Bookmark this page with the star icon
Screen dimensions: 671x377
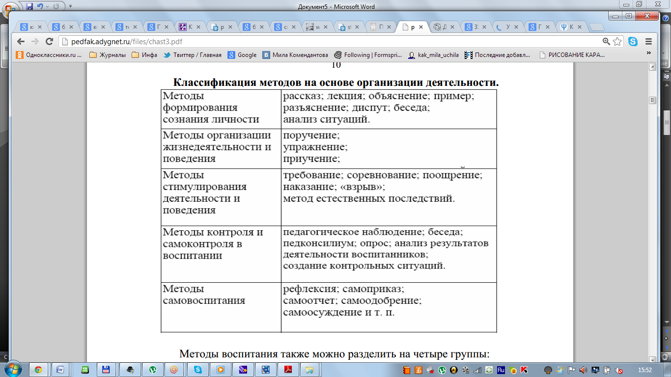(617, 42)
